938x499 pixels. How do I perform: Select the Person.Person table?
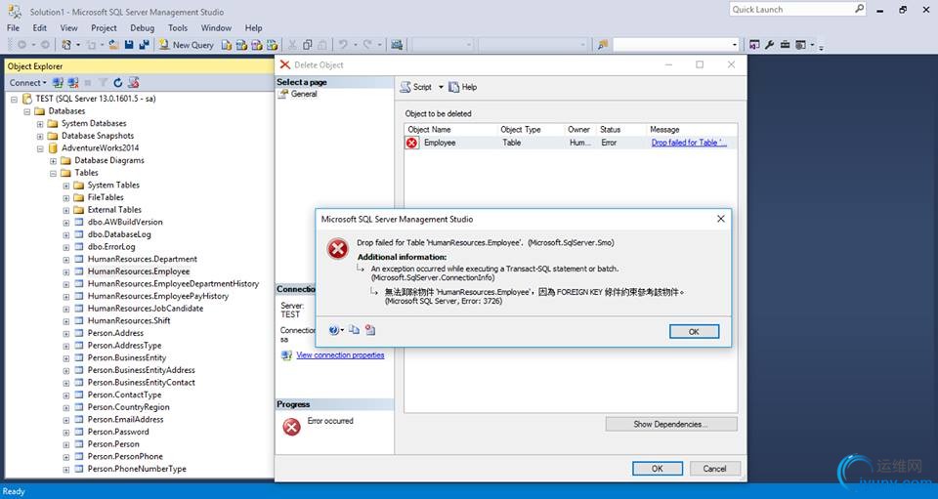tap(113, 444)
